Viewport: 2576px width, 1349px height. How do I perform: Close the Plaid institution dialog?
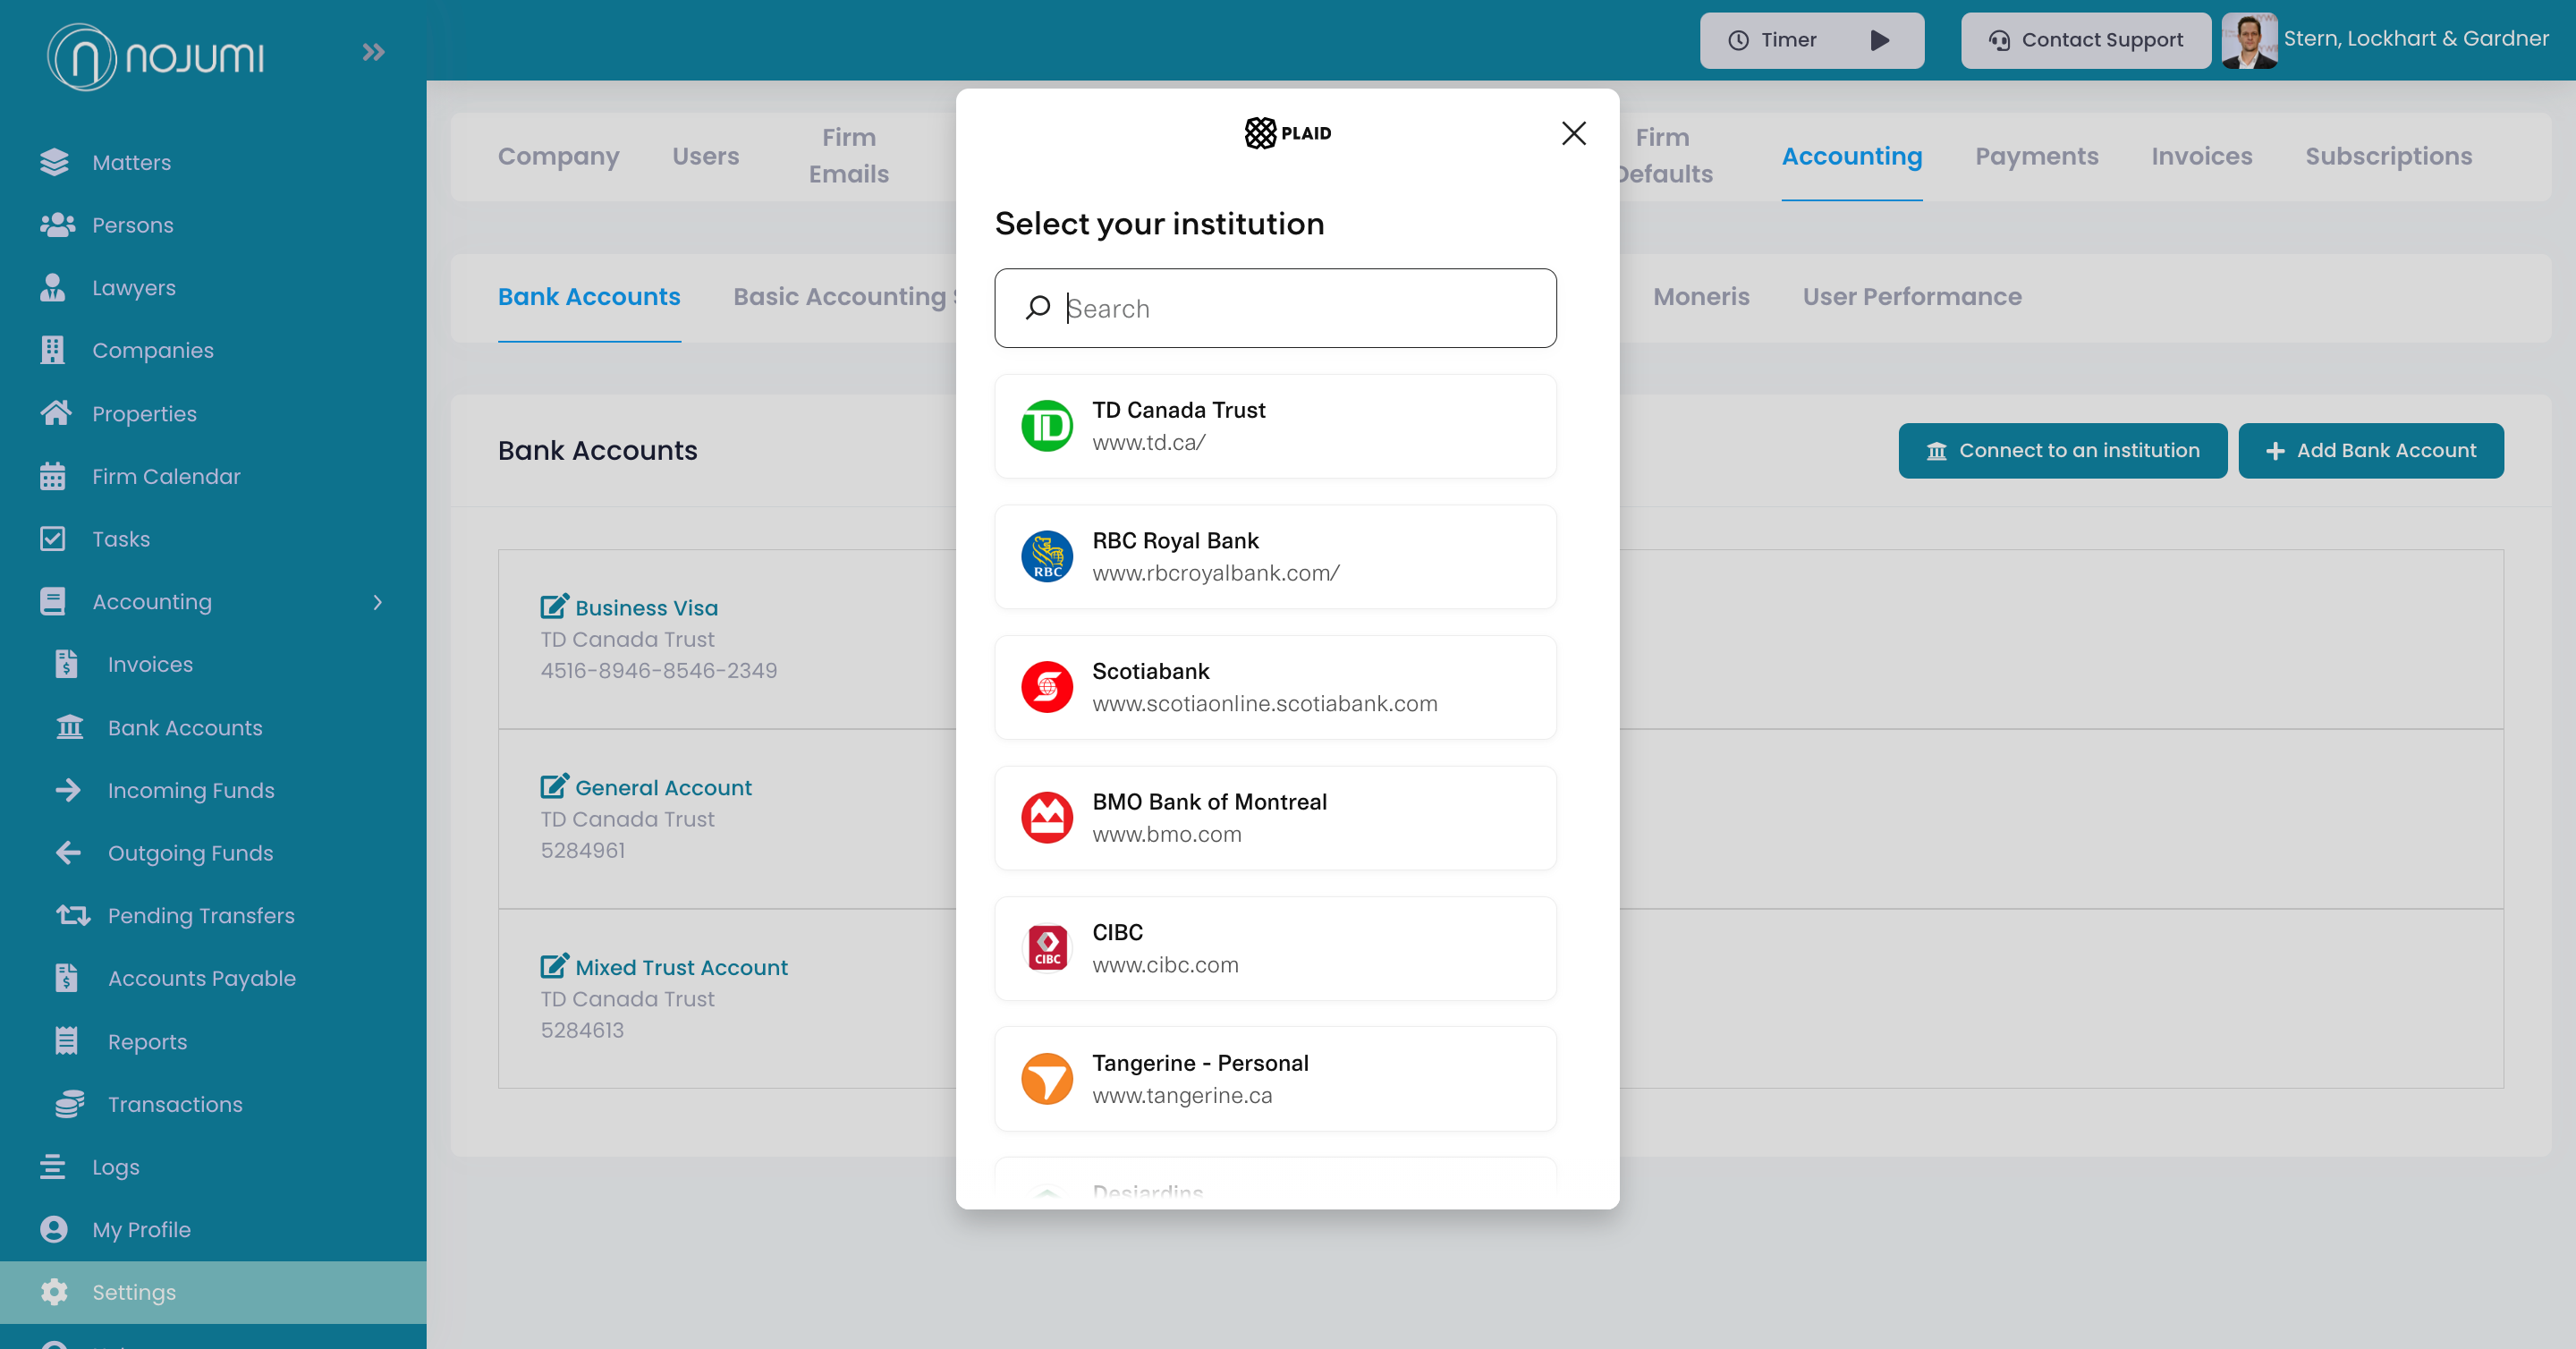pos(1574,133)
